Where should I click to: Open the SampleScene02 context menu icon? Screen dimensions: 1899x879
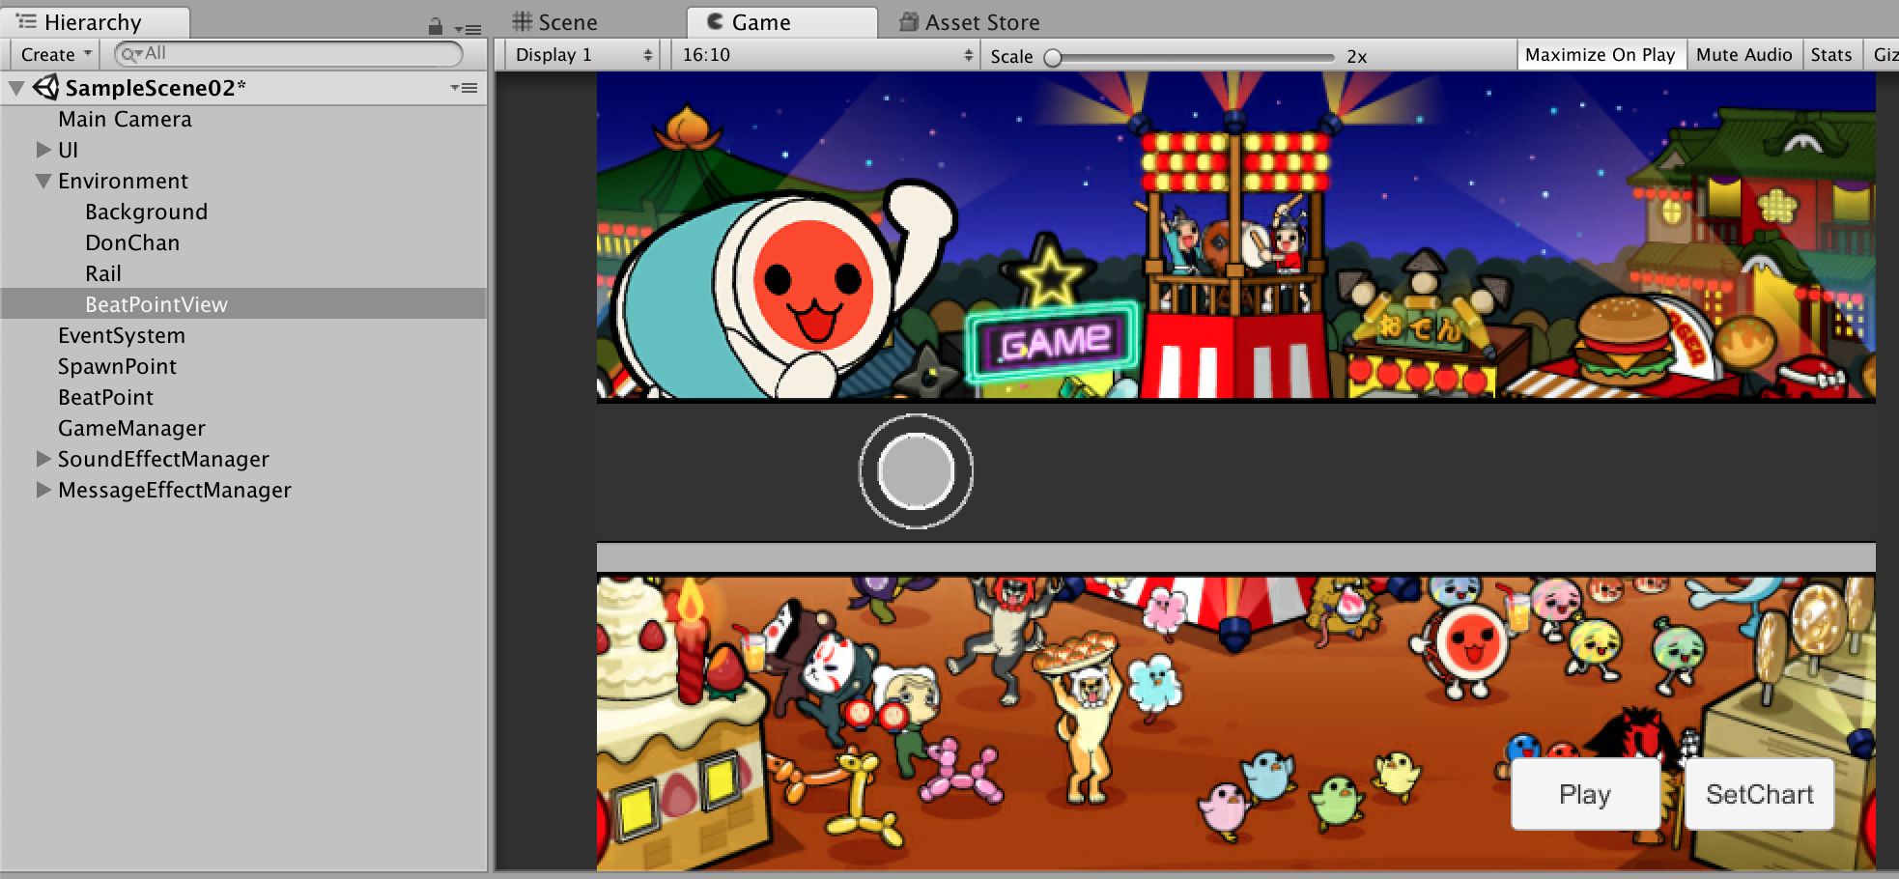click(x=465, y=88)
